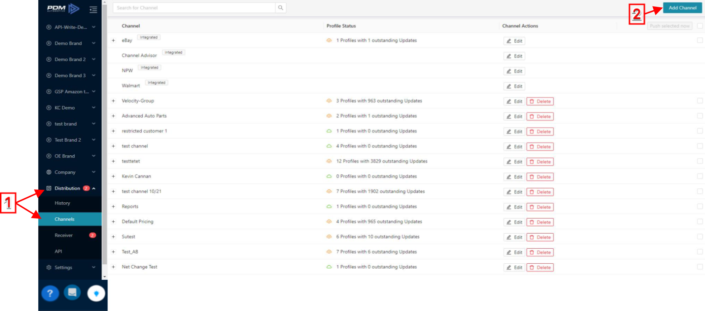Screen dimensions: 705x311
Task: Edit the Channel Advisor channel
Action: pyautogui.click(x=514, y=56)
